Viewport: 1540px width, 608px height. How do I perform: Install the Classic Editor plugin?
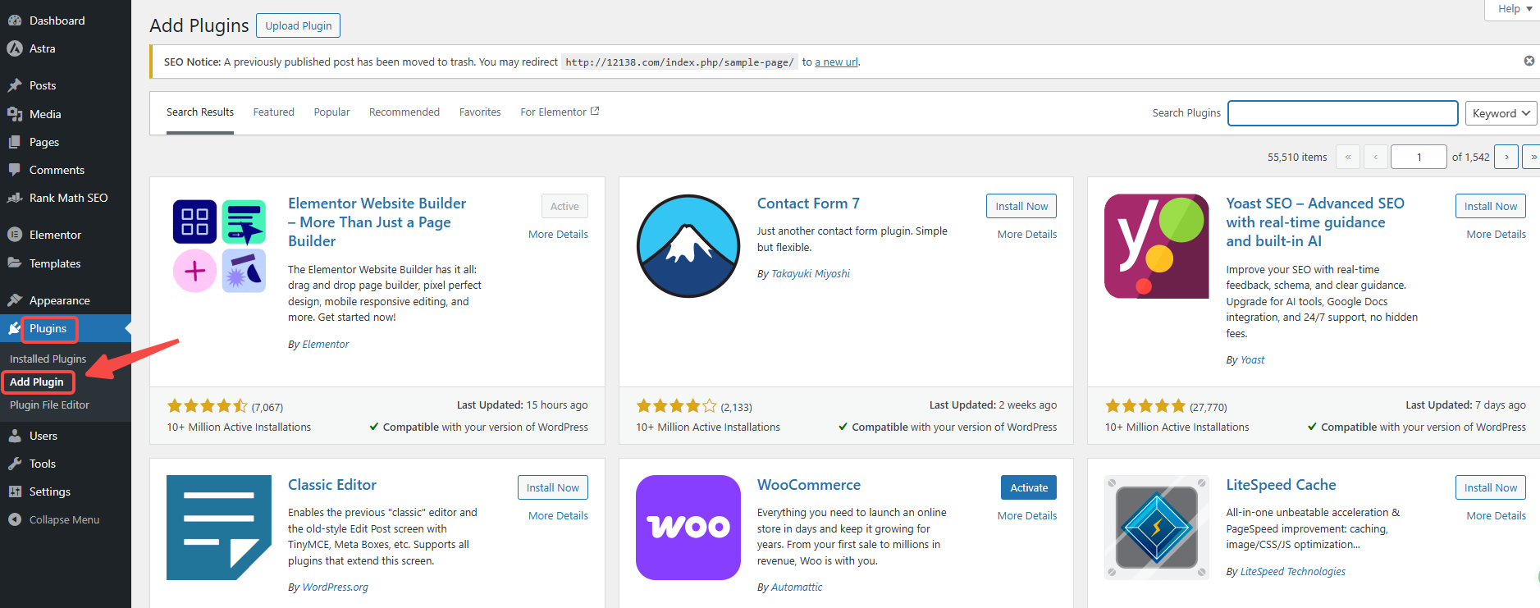tap(552, 487)
